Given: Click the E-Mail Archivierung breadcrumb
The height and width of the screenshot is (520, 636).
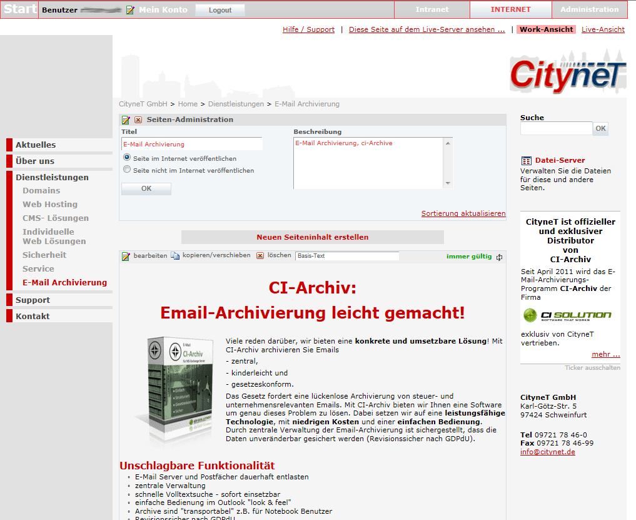Looking at the screenshot, I should 306,104.
